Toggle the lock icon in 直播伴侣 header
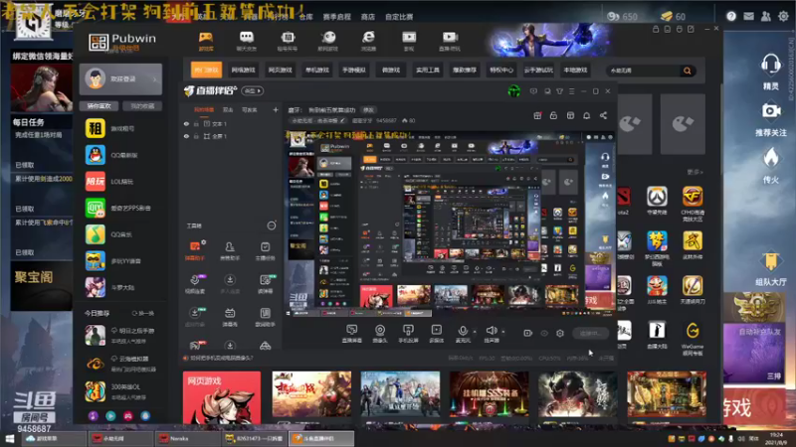This screenshot has height=447, width=796. [x=553, y=115]
